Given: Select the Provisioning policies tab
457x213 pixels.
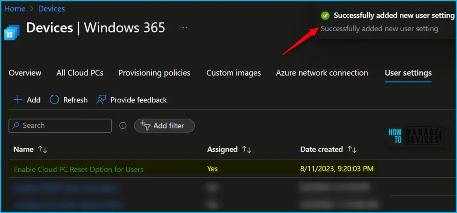Looking at the screenshot, I should coord(154,73).
